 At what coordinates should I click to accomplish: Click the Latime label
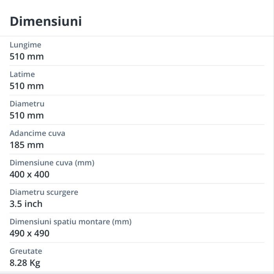(x=22, y=74)
